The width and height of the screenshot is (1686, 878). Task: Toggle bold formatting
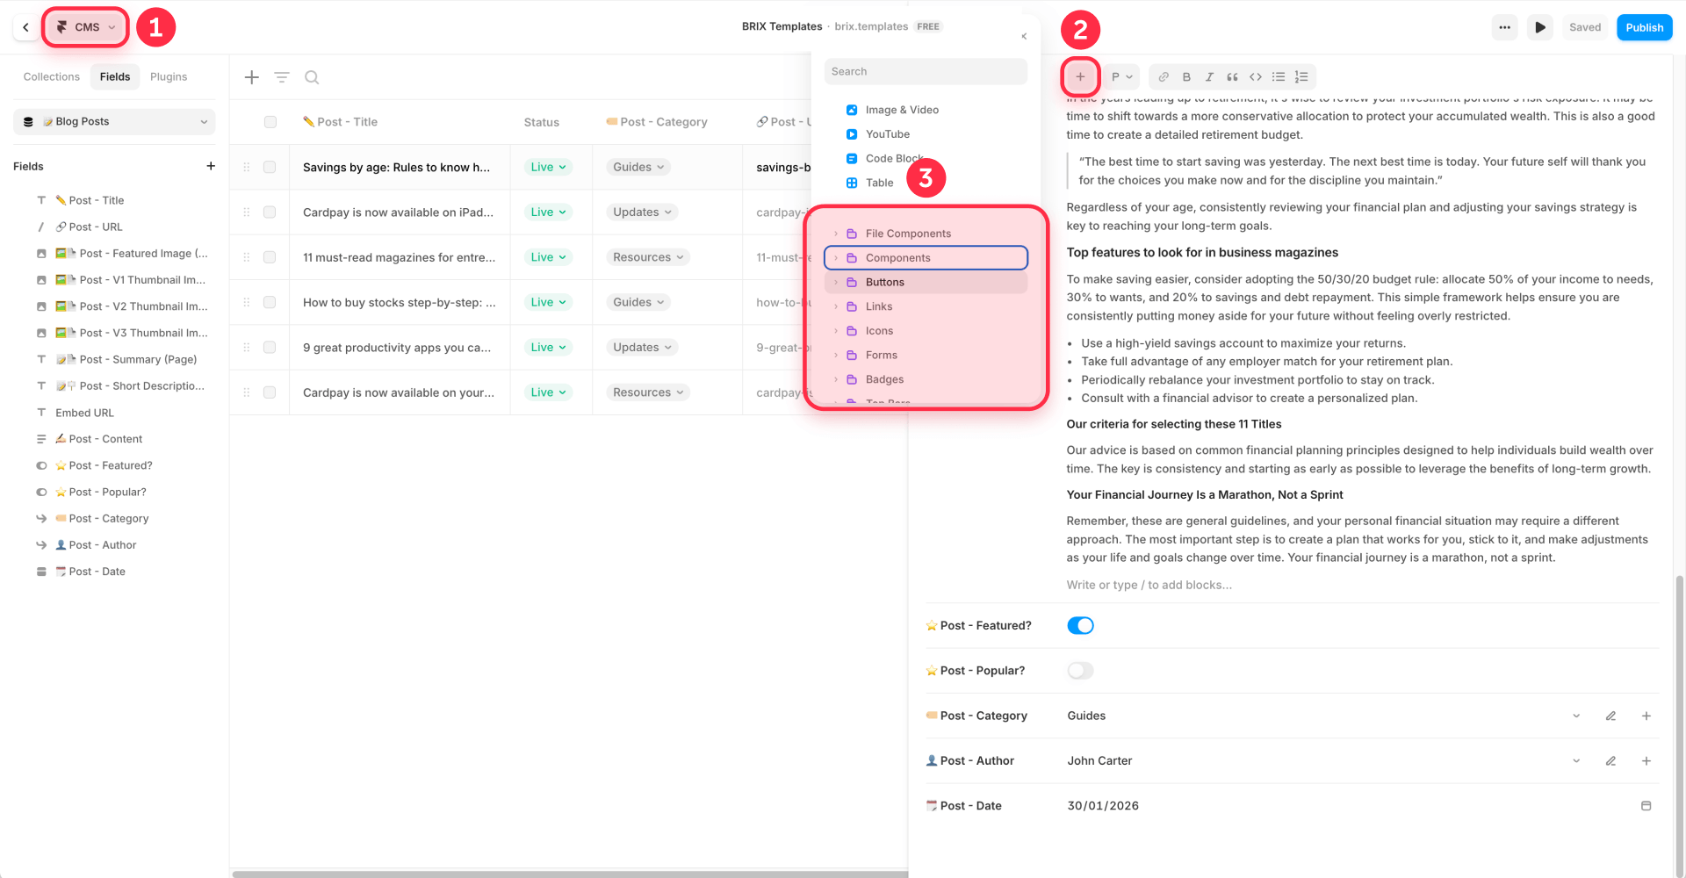(1186, 77)
